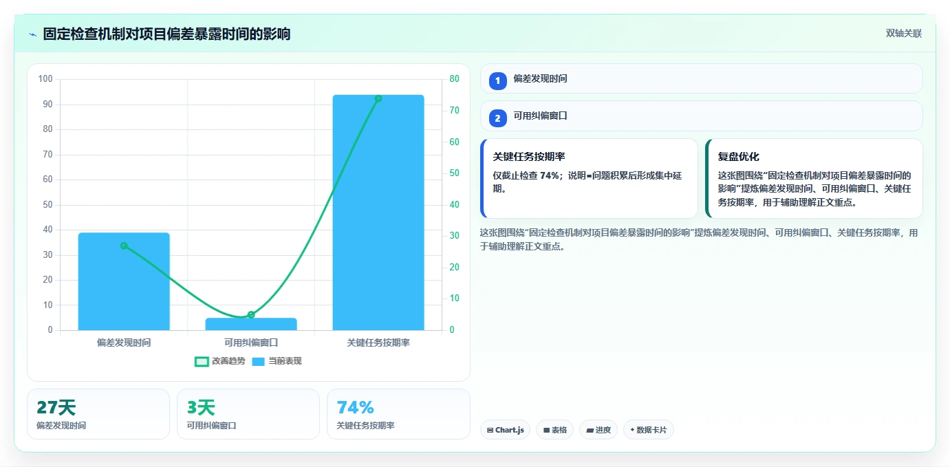The height and width of the screenshot is (467, 950).
Task: Open the 可用纠偏窗口 list row
Action: [701, 116]
